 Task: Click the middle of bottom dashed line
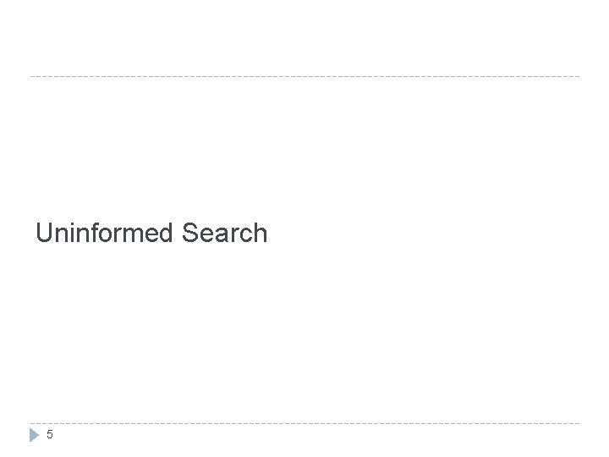[304, 423]
